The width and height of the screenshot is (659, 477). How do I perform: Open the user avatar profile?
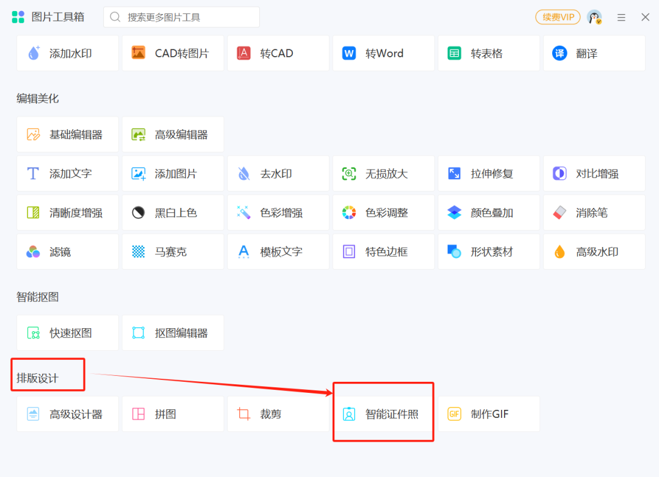593,17
